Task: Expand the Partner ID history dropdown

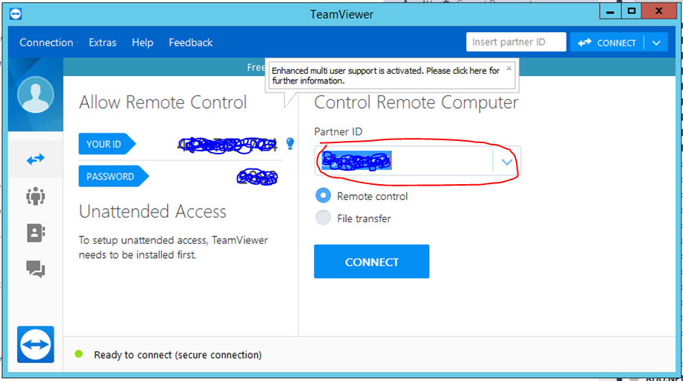Action: [x=506, y=162]
